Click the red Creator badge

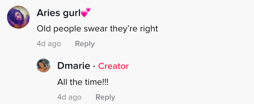(x=113, y=66)
